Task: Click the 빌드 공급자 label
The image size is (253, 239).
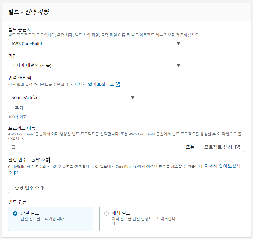Action: pos(20,29)
